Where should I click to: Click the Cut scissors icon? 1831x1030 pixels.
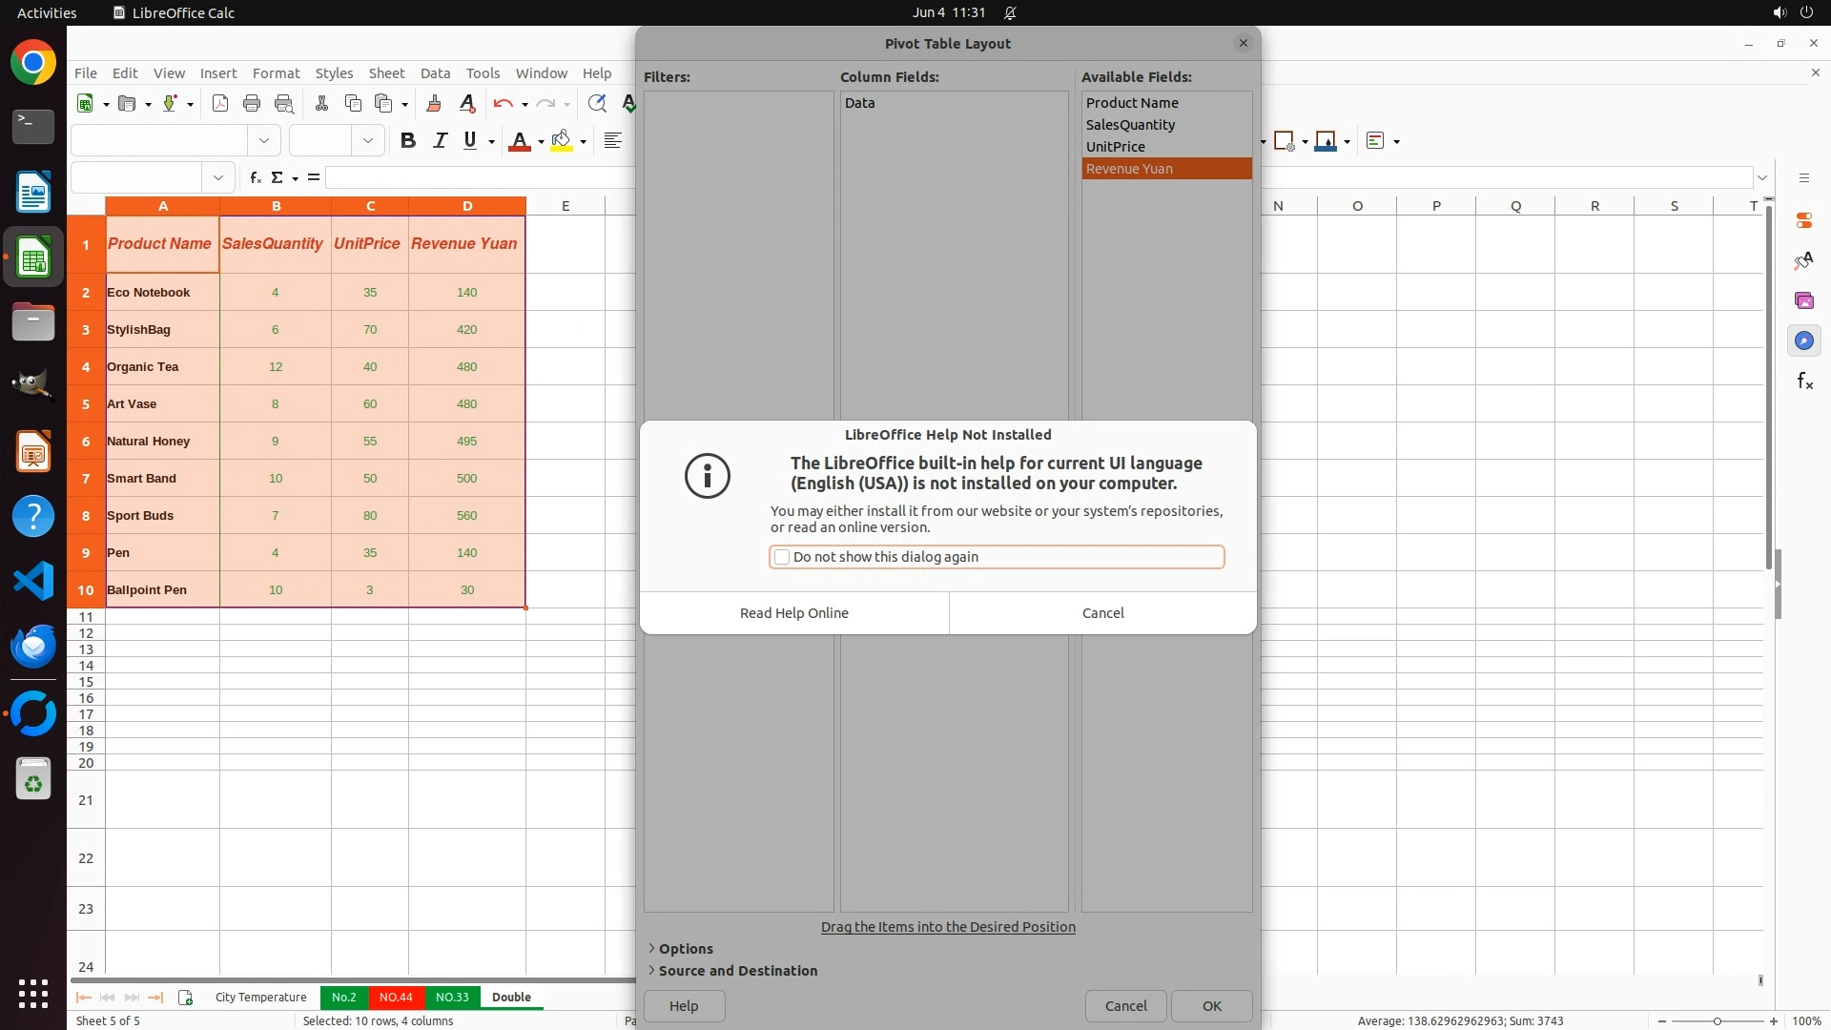point(321,104)
